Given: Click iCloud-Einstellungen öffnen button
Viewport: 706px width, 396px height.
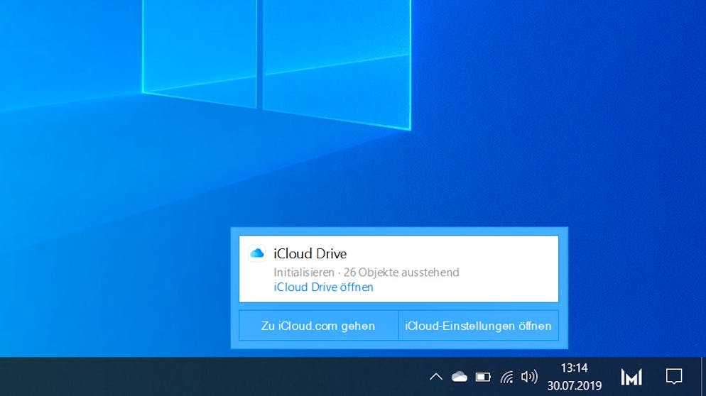Looking at the screenshot, I should [478, 326].
